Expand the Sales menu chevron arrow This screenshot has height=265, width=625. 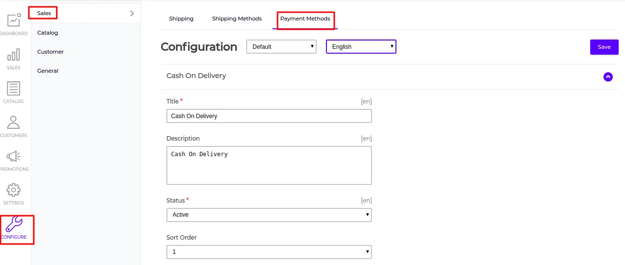tap(132, 13)
